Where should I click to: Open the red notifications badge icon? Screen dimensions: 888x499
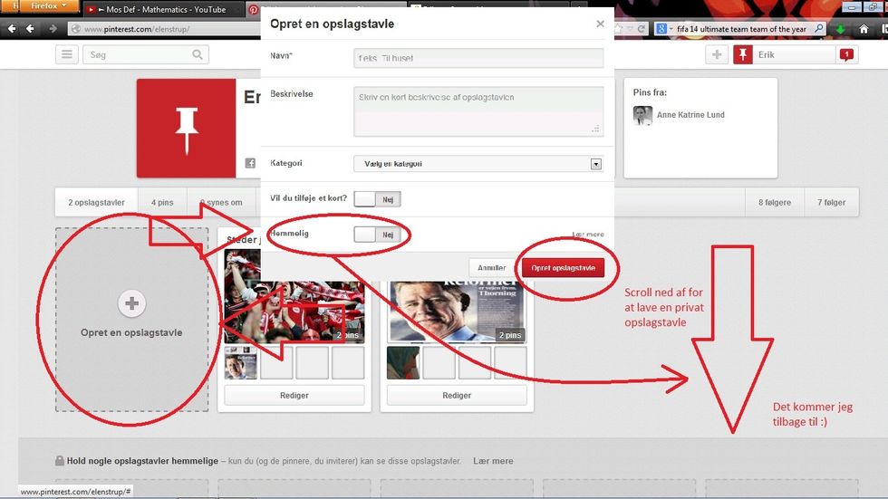(846, 55)
